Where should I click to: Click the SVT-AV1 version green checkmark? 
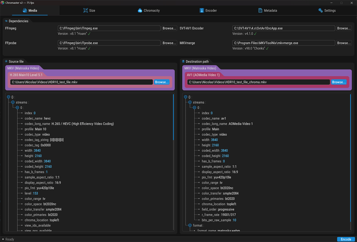[255, 34]
